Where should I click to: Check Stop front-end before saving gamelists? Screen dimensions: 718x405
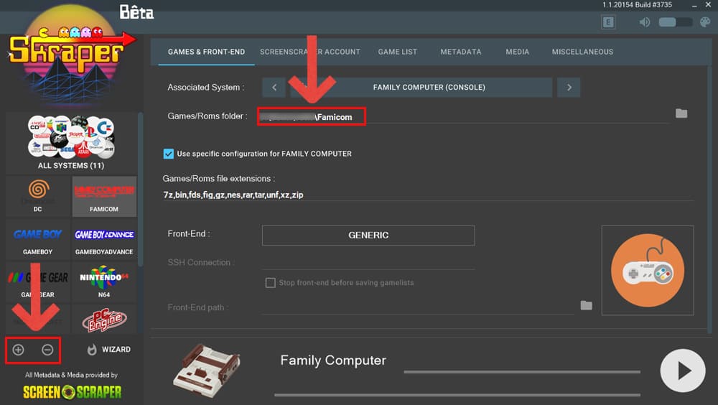click(x=270, y=283)
